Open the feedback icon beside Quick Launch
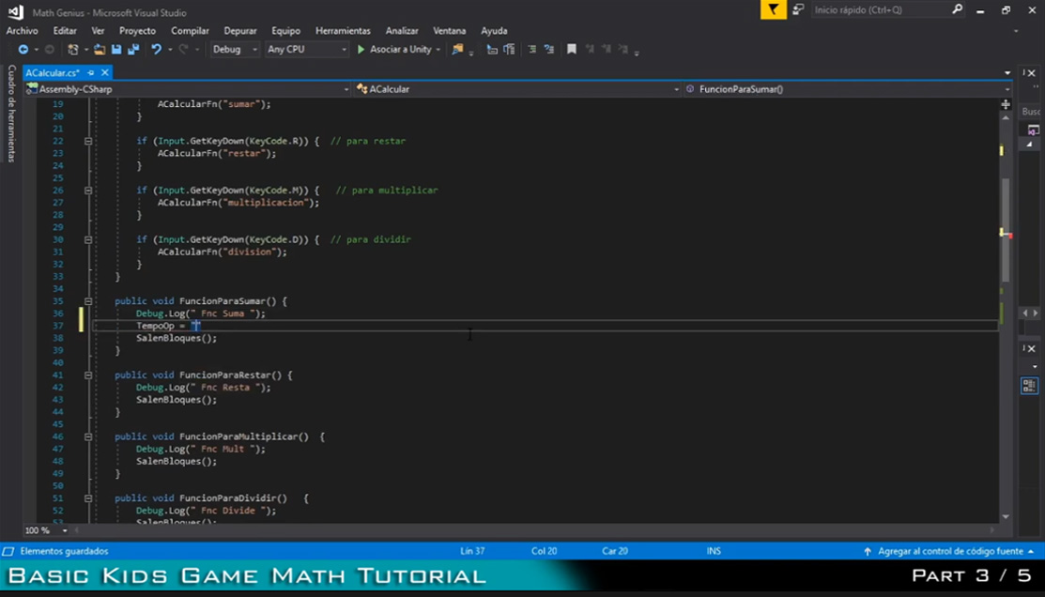 pos(798,10)
